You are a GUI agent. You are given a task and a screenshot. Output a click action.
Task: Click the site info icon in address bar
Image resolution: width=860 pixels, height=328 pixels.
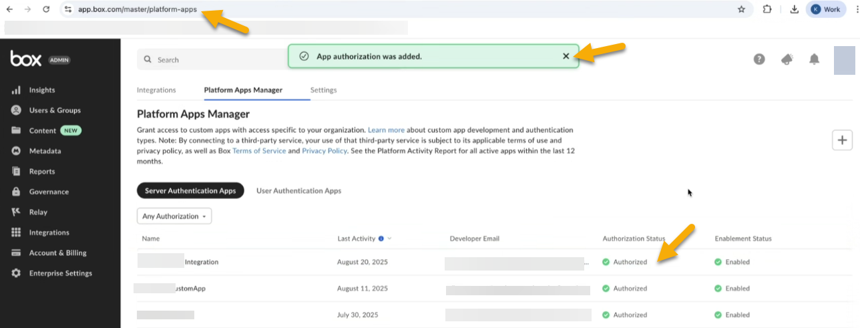[x=68, y=9]
